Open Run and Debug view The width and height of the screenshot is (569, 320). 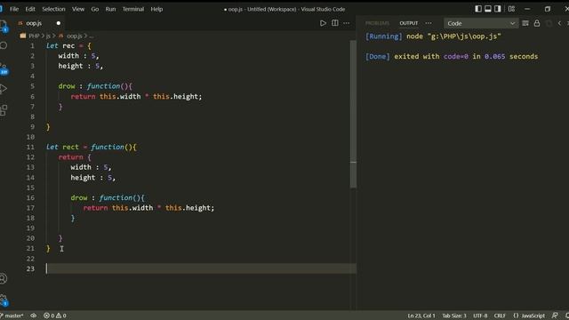(x=4, y=89)
